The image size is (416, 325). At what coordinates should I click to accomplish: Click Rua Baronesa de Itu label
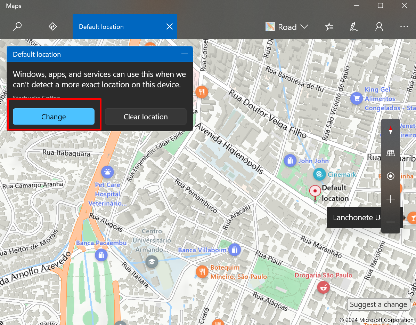point(295,79)
